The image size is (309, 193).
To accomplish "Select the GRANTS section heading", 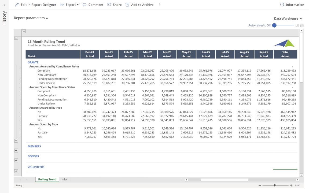I will 33,62.
